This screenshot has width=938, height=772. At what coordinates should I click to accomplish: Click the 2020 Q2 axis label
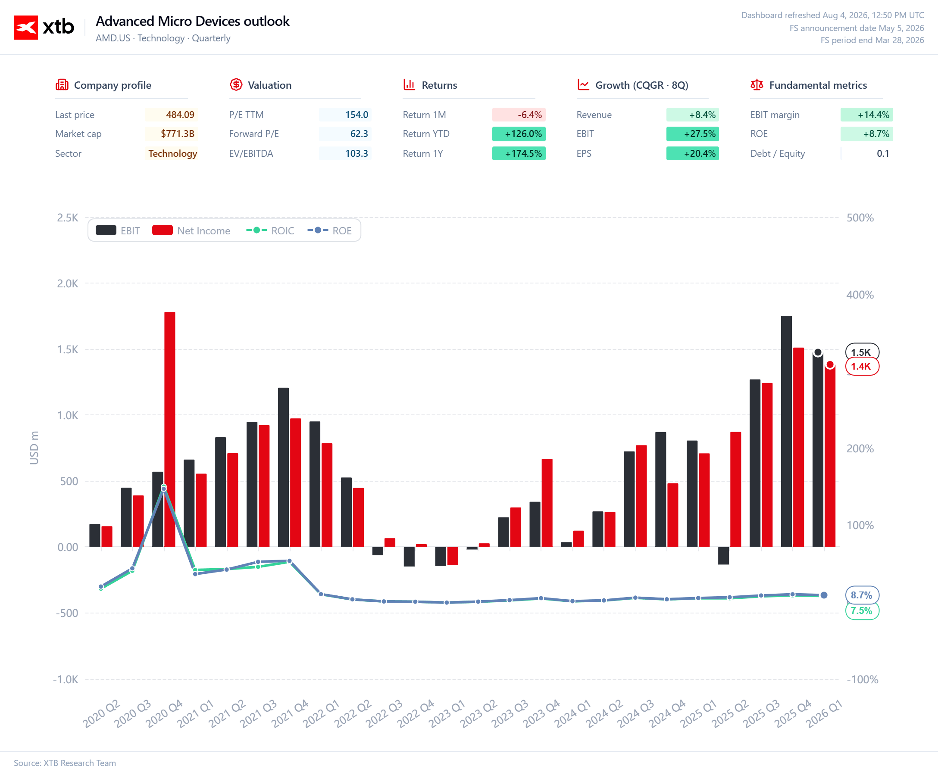tap(101, 713)
